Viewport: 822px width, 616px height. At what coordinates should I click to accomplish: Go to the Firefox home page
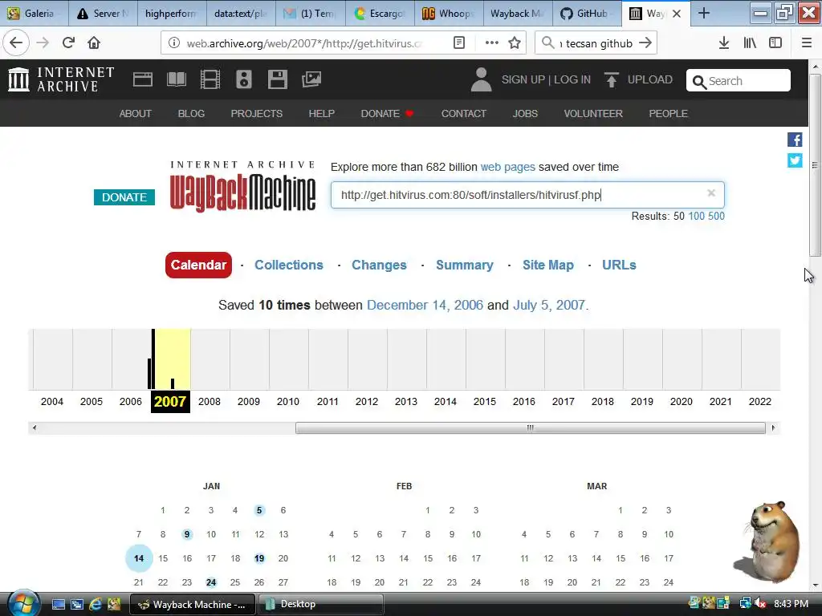94,43
